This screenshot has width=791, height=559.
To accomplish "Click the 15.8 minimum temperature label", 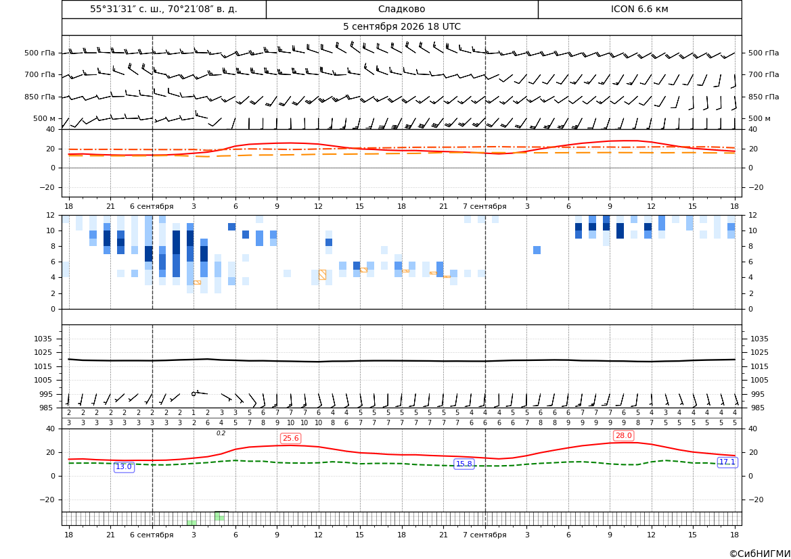I will point(464,464).
